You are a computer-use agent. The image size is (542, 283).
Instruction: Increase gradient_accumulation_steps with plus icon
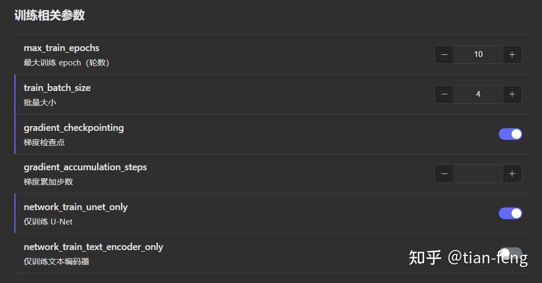coord(512,173)
